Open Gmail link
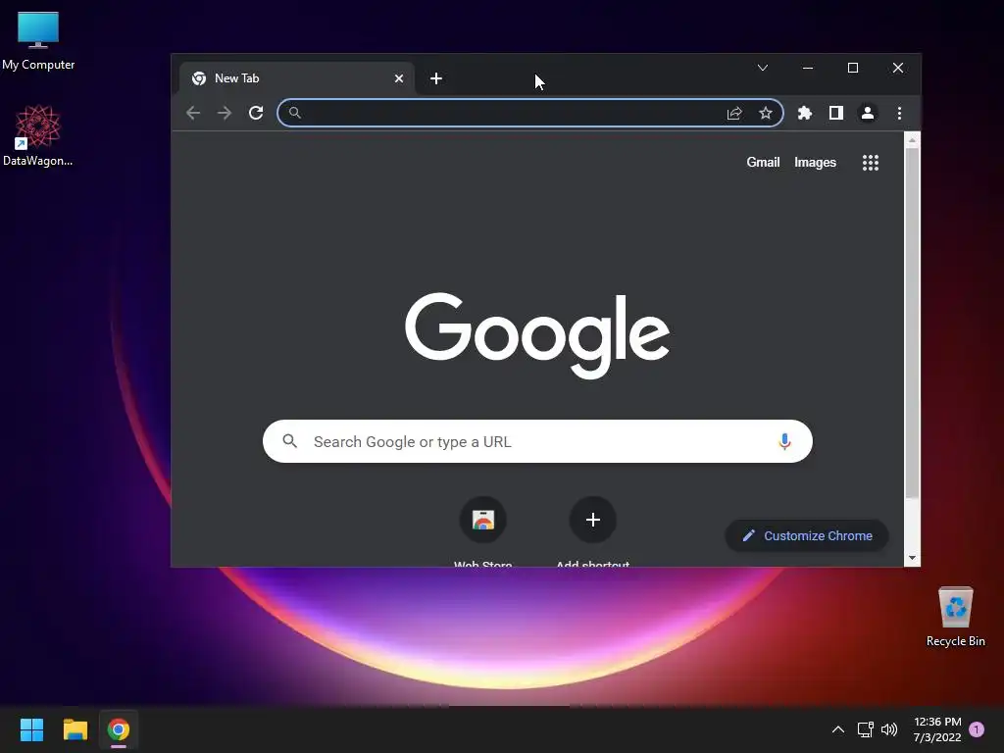1004x753 pixels. coord(763,162)
